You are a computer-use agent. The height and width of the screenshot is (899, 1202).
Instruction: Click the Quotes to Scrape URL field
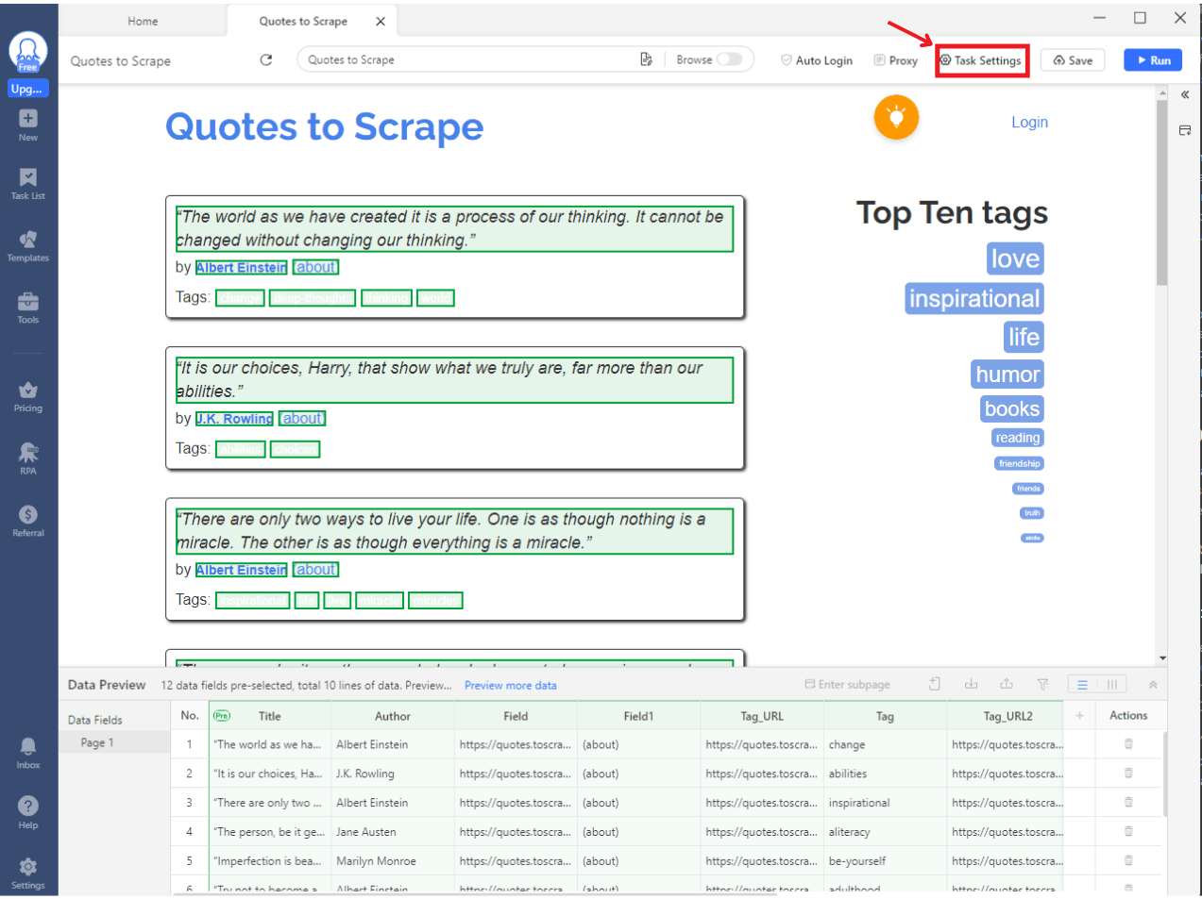[467, 60]
